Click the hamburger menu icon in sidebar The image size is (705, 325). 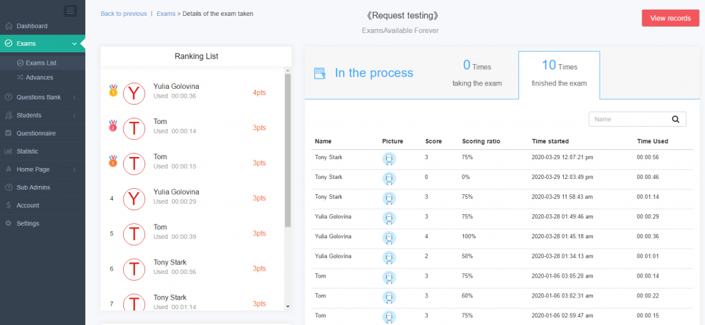coord(70,10)
